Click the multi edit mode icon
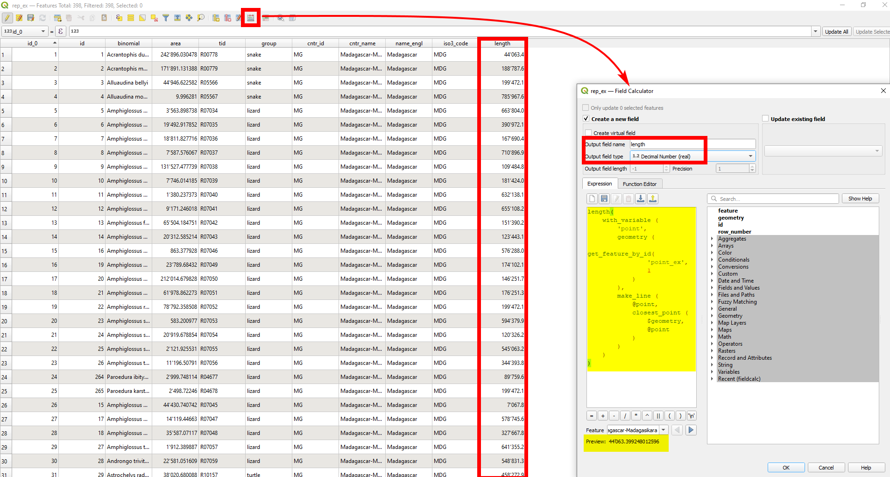Screen dimensions: 890x477 point(19,18)
